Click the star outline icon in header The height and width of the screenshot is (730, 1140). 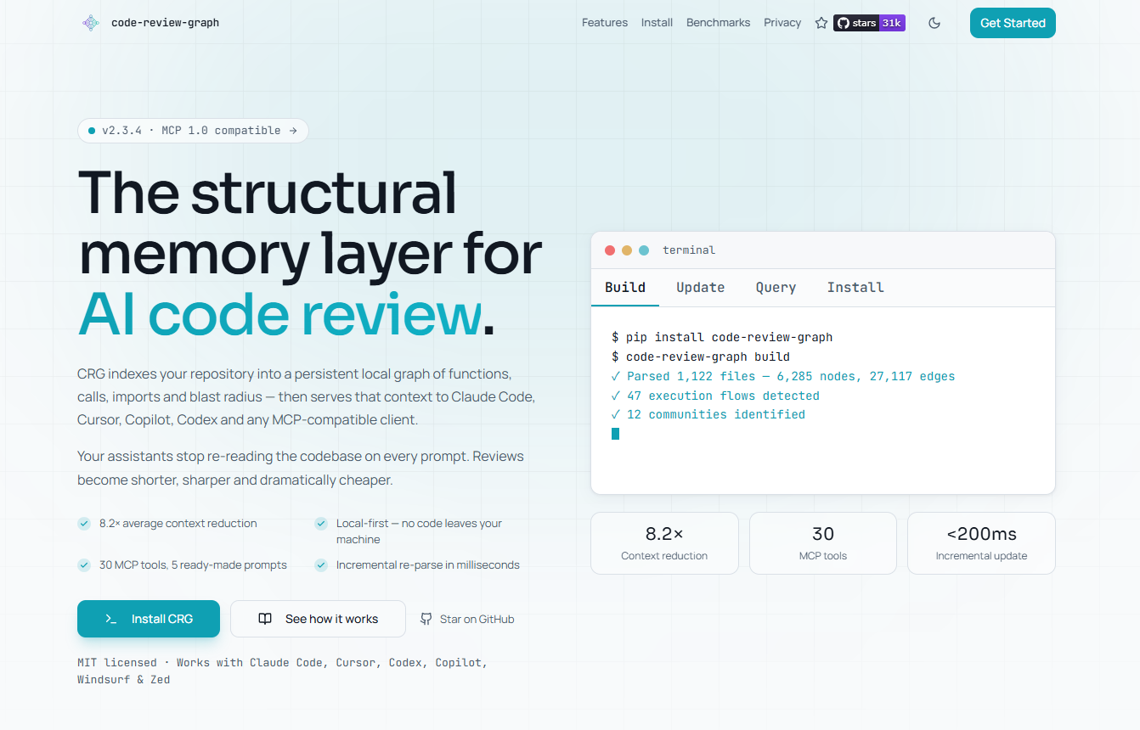click(821, 23)
